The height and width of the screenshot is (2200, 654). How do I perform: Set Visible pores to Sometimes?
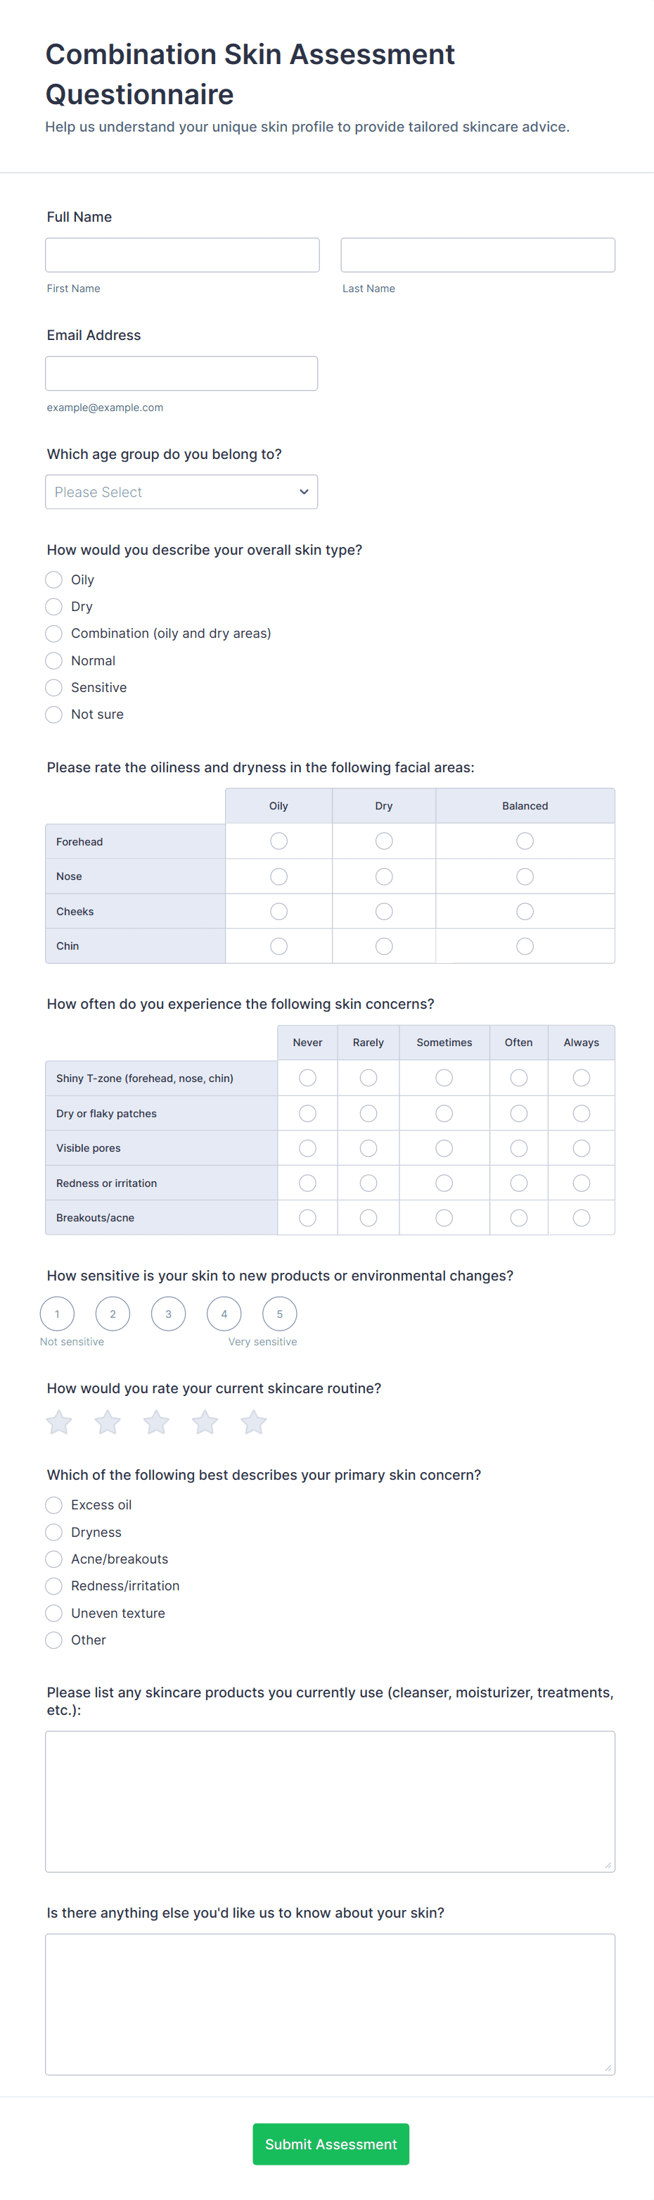[444, 1148]
